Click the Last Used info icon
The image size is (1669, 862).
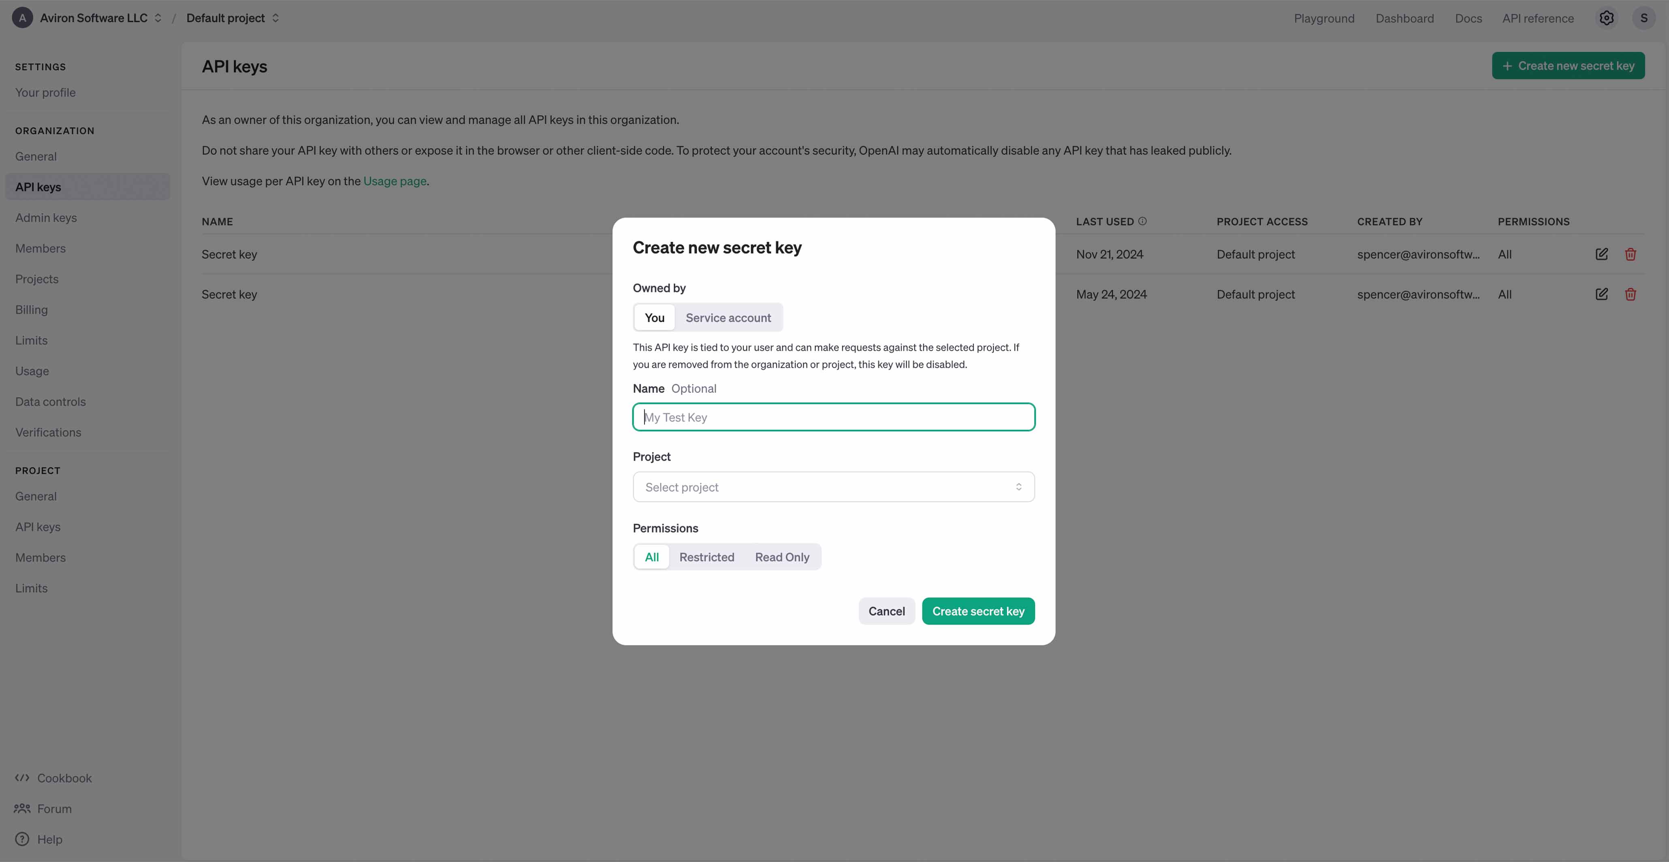(x=1142, y=221)
